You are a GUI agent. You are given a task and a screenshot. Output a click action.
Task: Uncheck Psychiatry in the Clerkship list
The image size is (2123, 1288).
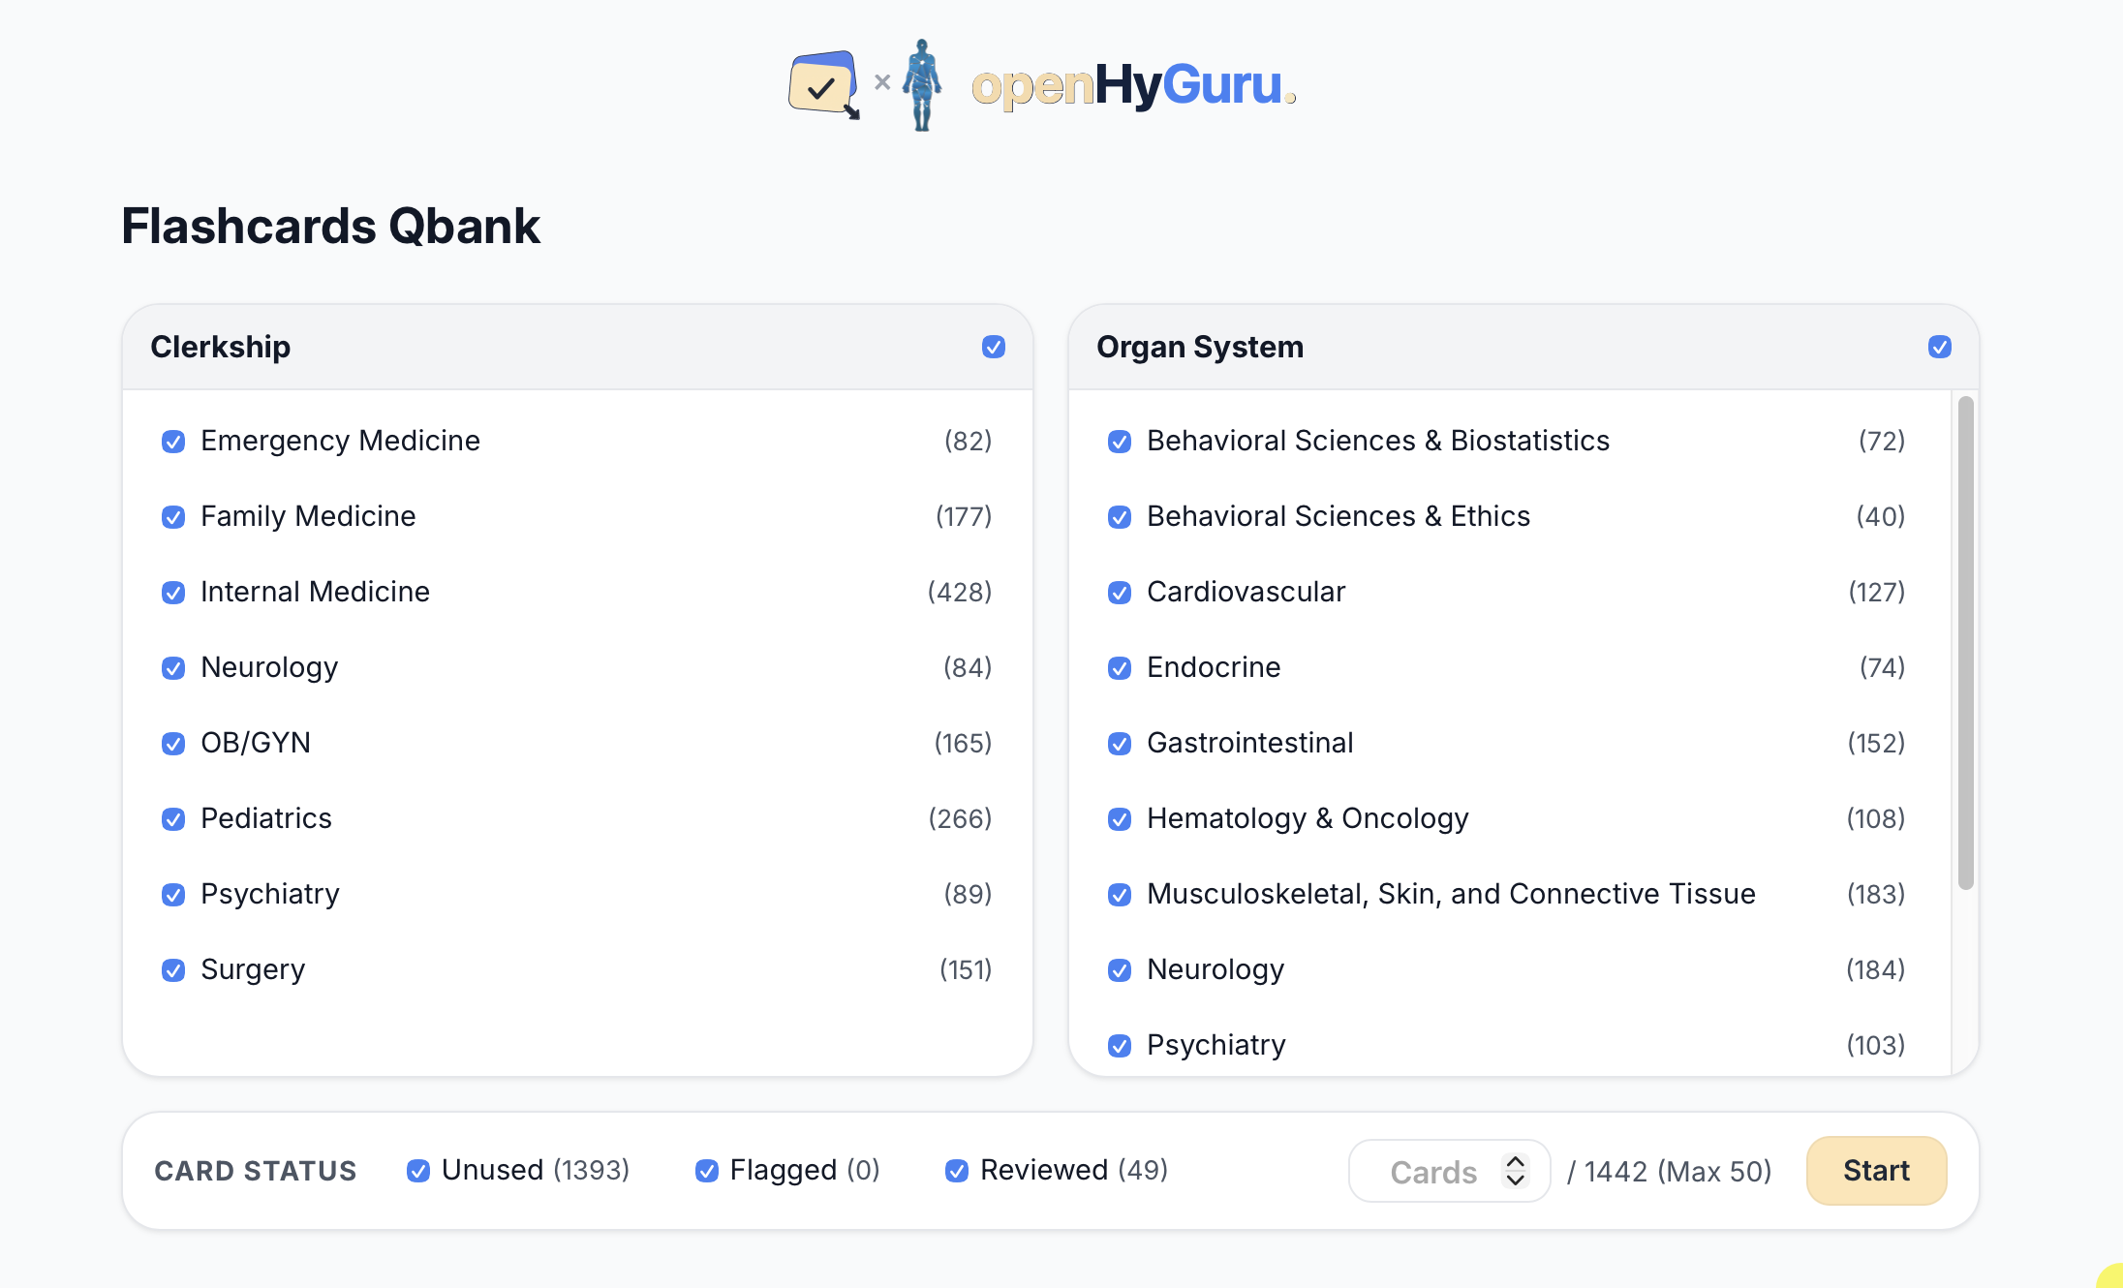pos(173,895)
